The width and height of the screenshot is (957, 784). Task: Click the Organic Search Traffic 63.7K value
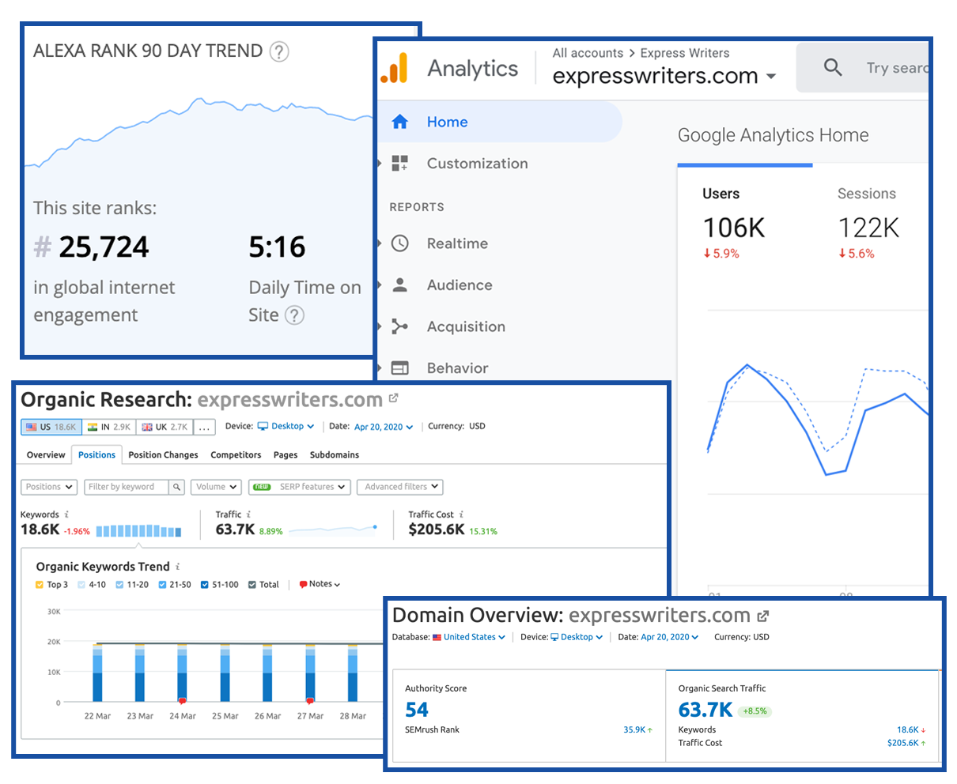coord(705,710)
